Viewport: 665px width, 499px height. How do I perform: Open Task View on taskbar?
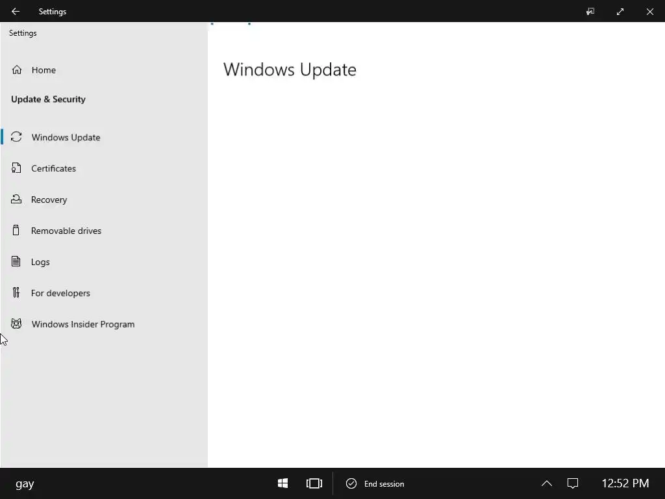click(314, 483)
